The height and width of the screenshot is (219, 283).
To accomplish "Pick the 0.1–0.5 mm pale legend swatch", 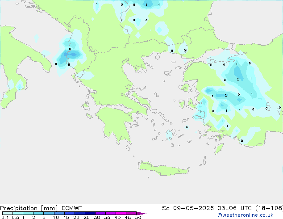I will 8,213.
